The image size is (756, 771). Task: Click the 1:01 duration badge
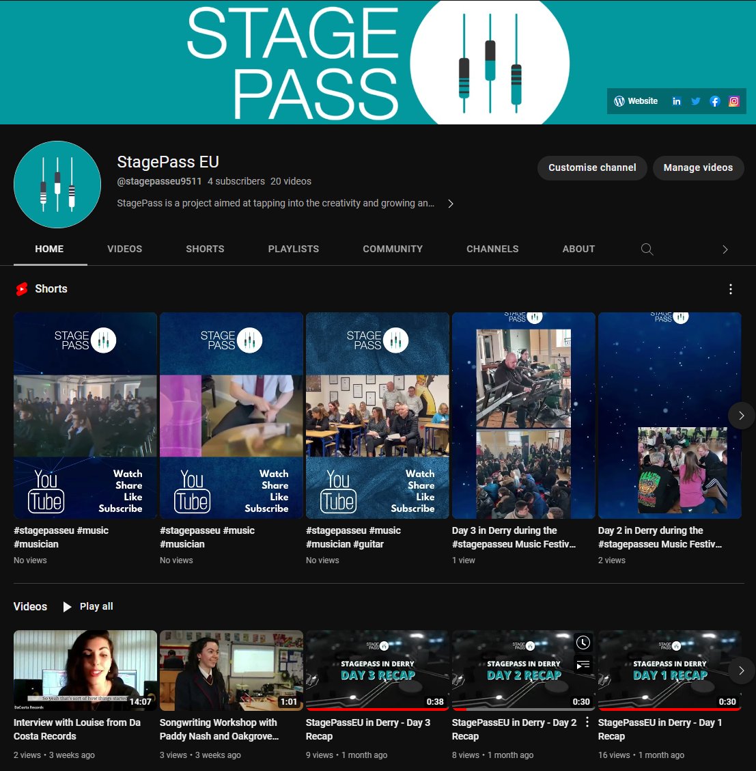tap(289, 702)
